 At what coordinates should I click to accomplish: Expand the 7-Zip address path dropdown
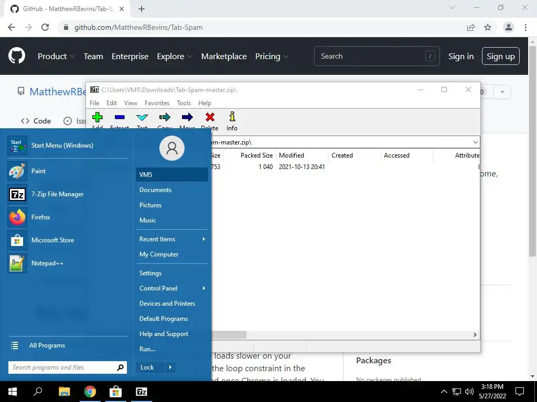[x=475, y=142]
